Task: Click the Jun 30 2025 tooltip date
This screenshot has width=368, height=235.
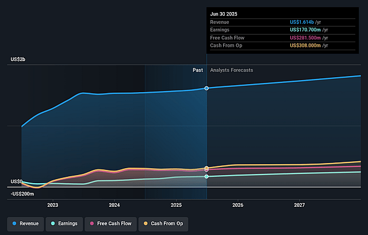Action: (224, 14)
